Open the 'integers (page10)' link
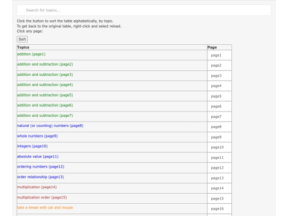288x216 pixels. pyautogui.click(x=32, y=146)
